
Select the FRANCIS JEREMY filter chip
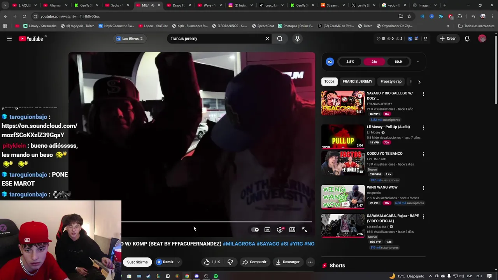tap(357, 82)
